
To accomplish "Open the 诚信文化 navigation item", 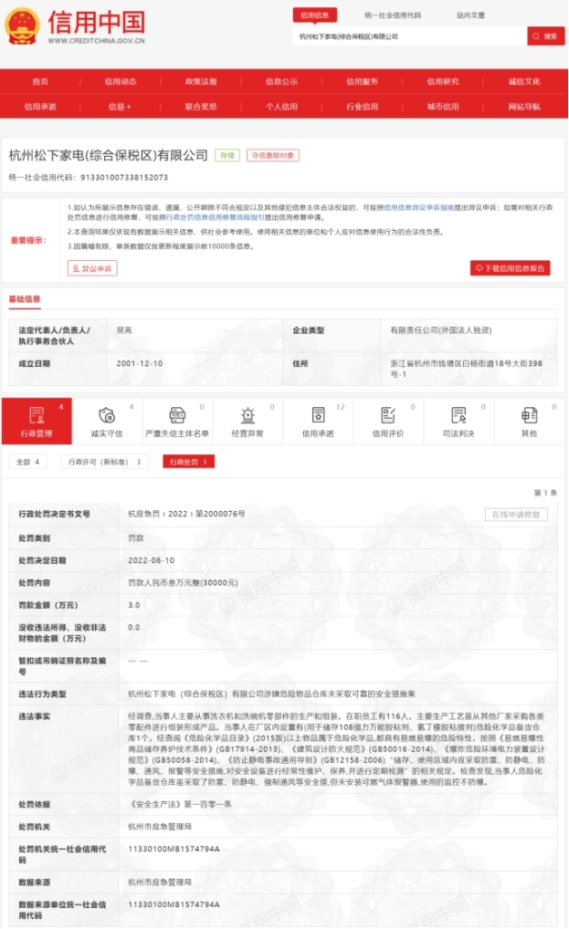I will pos(524,82).
